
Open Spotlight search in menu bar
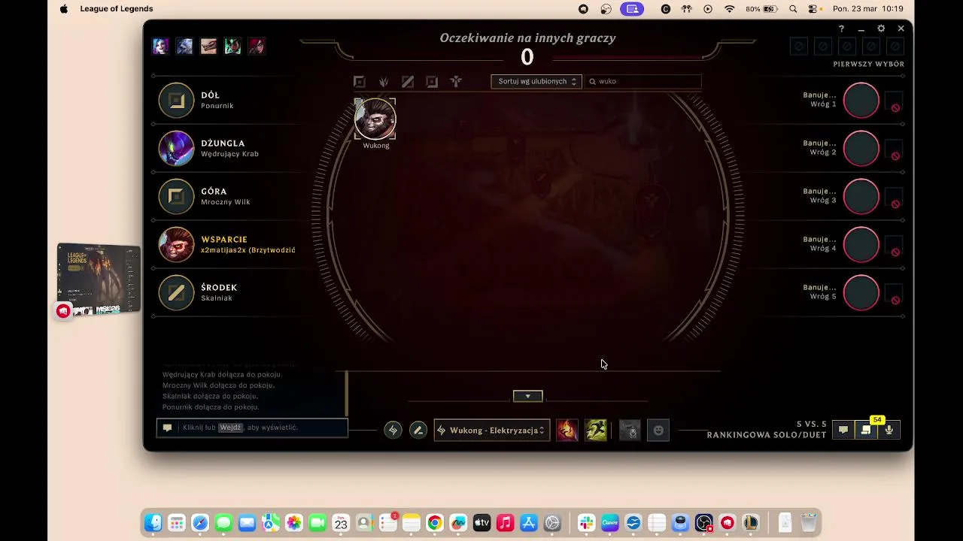click(793, 9)
